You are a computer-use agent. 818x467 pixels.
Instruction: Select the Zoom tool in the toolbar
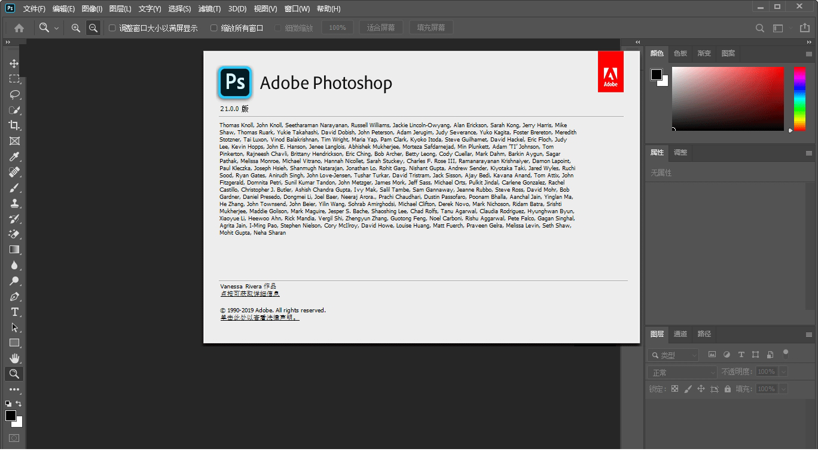point(15,374)
